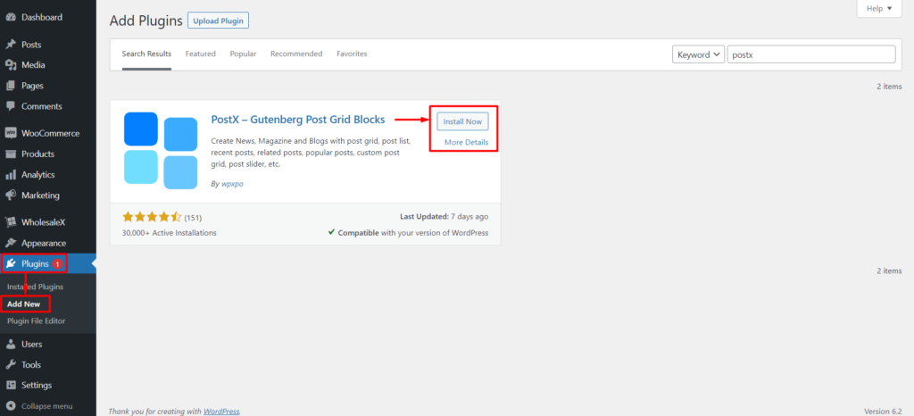Viewport: 914px width, 416px height.
Task: Click the Marketing megaphone icon
Action: 11,196
